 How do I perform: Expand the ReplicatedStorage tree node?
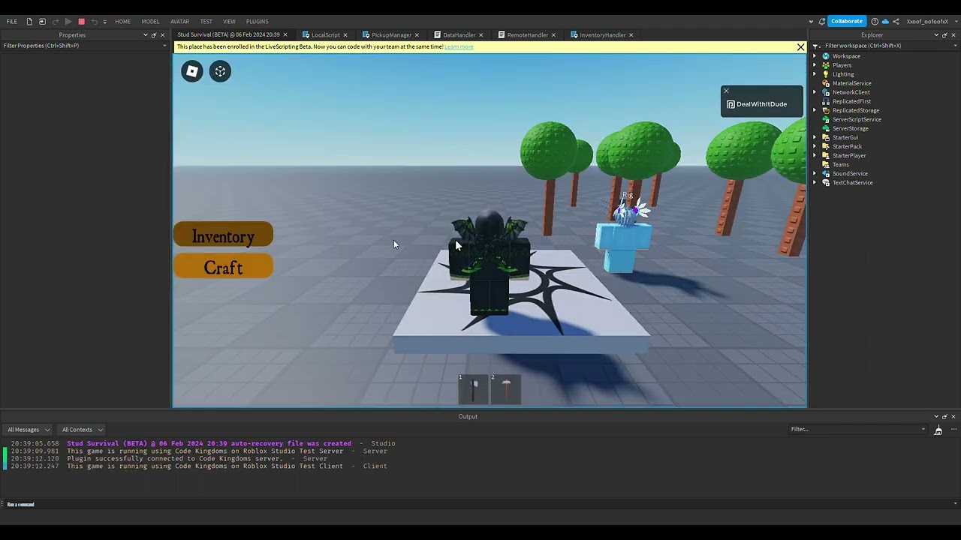pyautogui.click(x=815, y=110)
